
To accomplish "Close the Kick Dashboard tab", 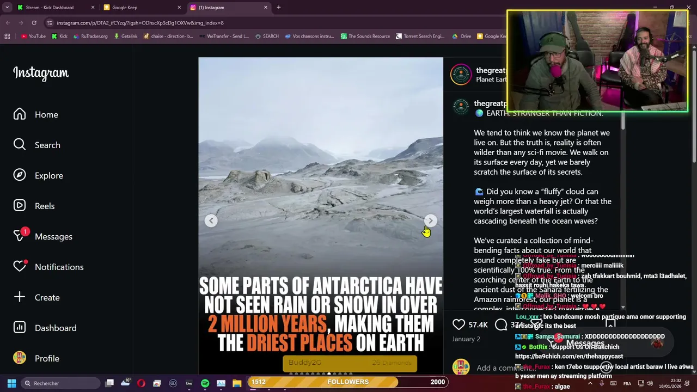I will click(x=93, y=8).
